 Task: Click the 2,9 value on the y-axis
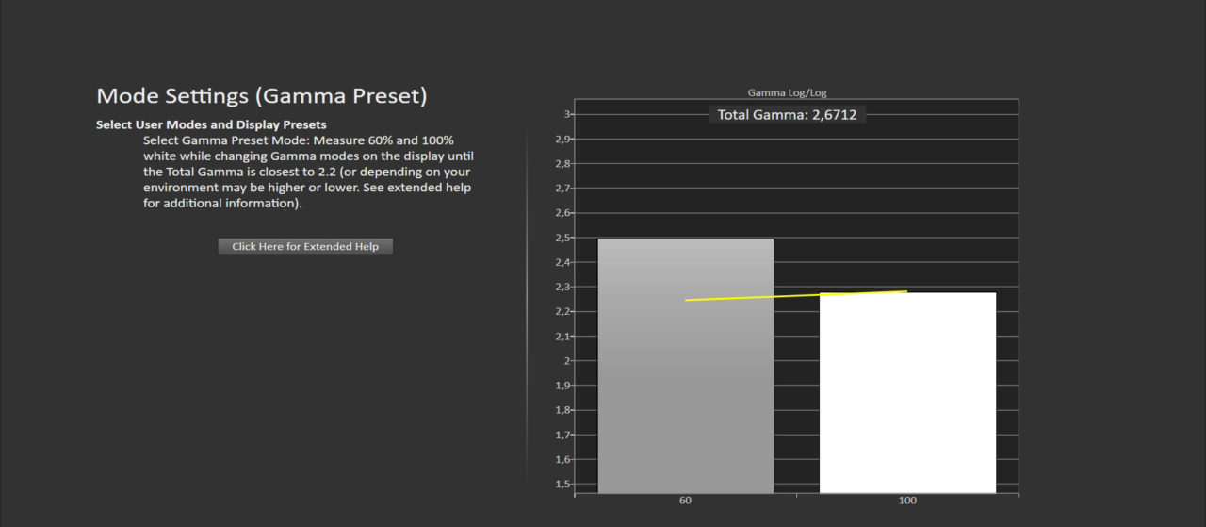point(562,139)
